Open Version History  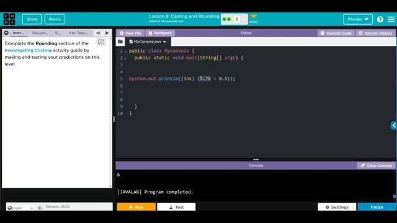click(375, 33)
